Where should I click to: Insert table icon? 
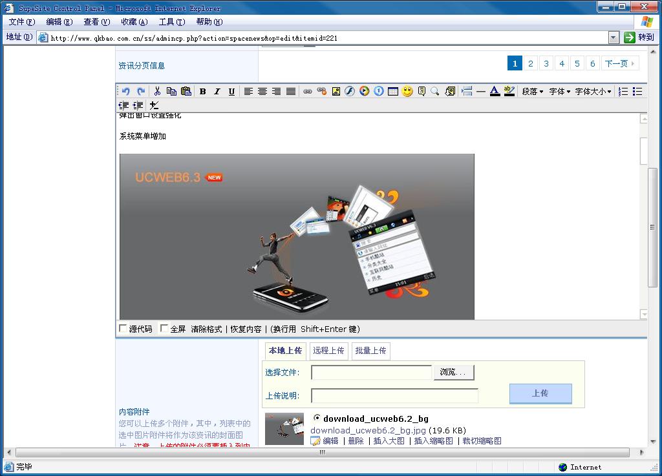coord(393,91)
